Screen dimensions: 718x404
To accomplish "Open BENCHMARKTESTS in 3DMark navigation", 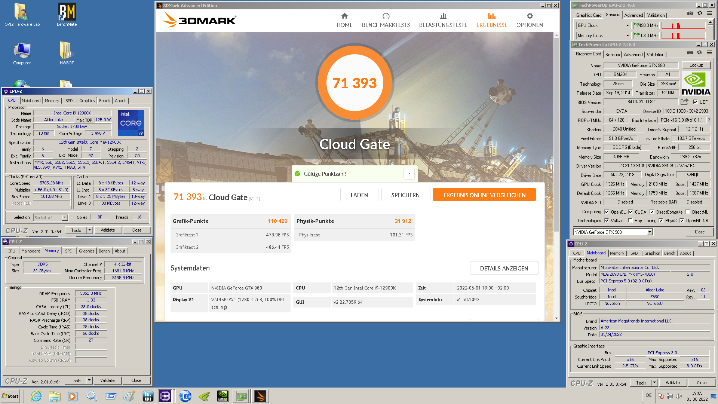I will click(x=386, y=20).
